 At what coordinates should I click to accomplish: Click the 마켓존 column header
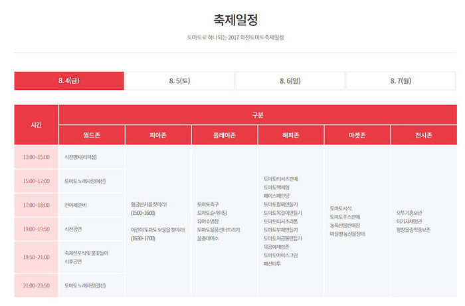coord(357,135)
